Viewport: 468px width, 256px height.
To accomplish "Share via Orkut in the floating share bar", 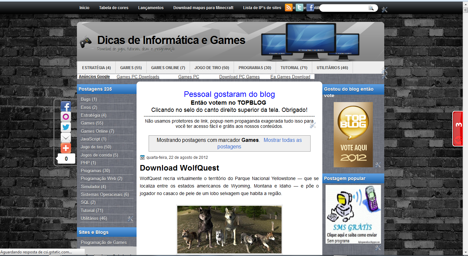I will tap(66, 117).
